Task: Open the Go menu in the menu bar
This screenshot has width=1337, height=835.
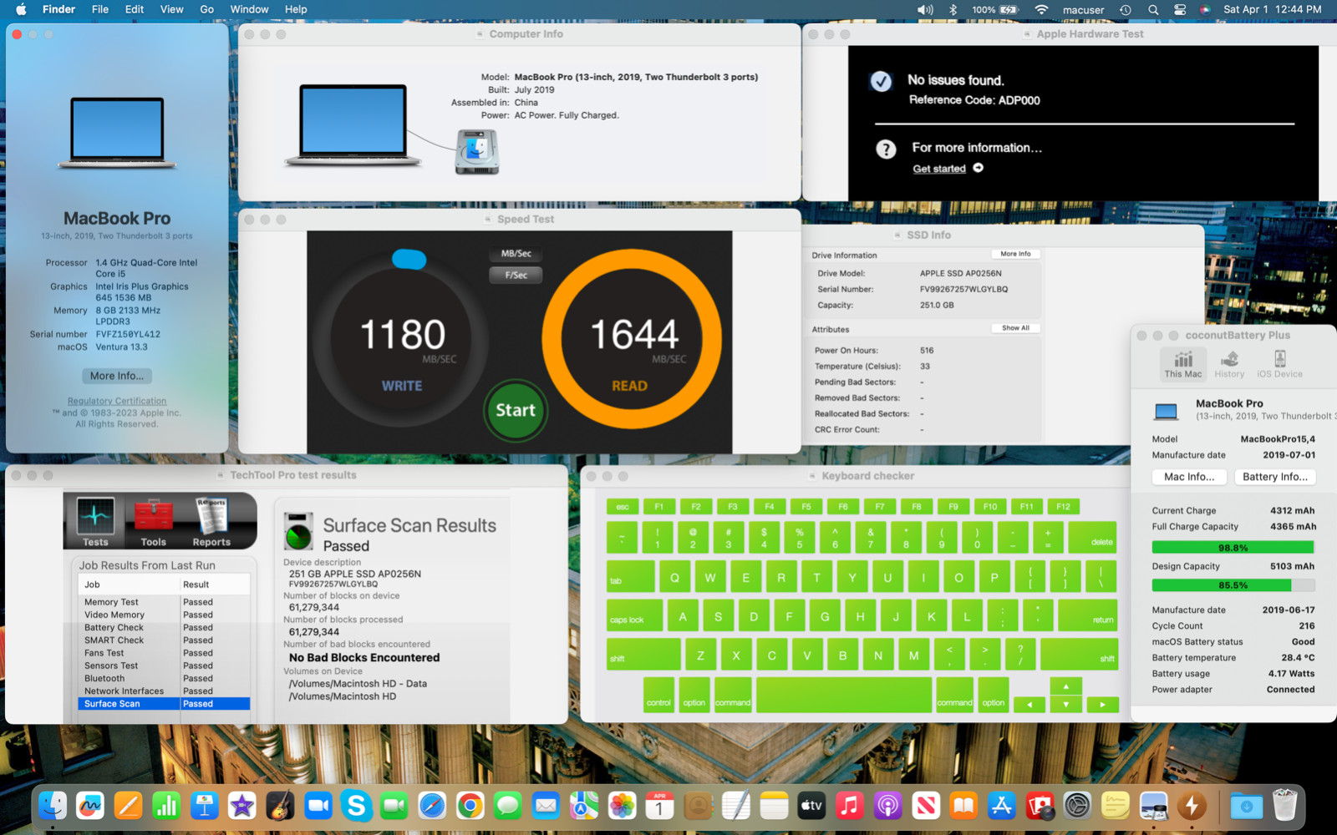Action: click(206, 10)
